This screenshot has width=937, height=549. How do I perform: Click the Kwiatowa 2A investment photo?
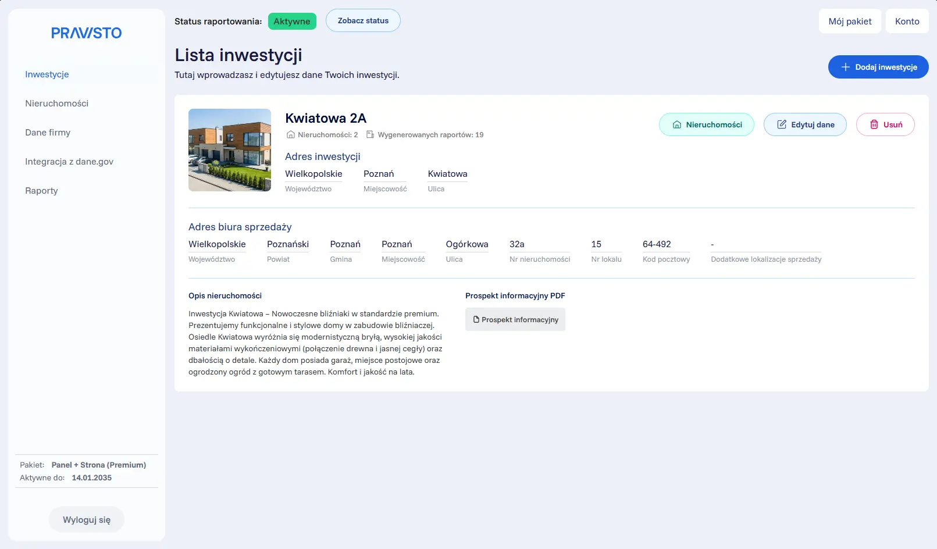[x=229, y=149]
